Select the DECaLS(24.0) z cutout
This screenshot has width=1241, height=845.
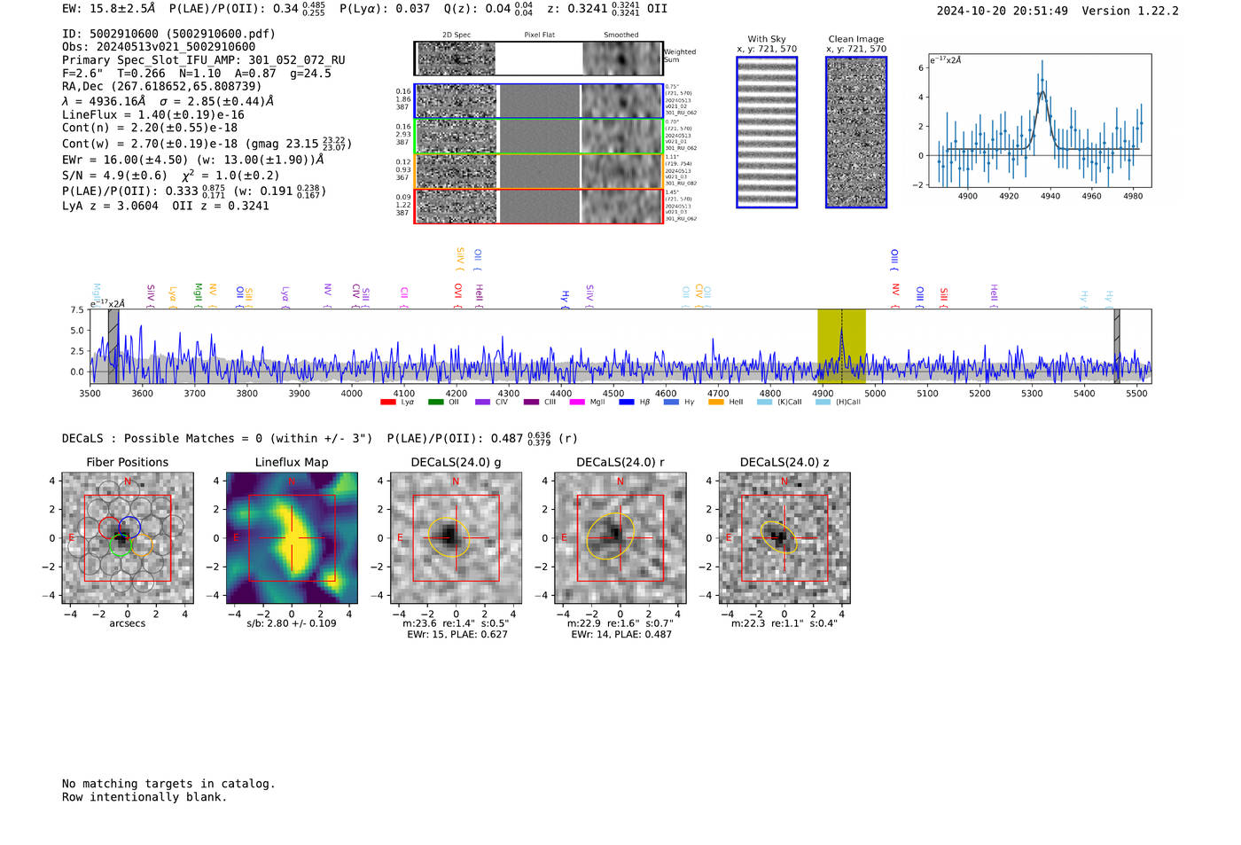(784, 538)
